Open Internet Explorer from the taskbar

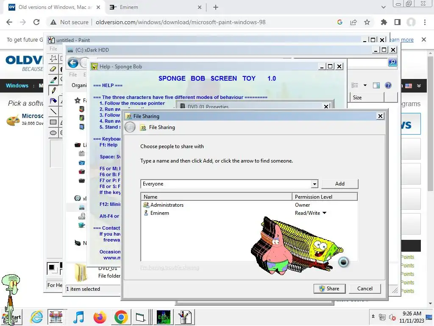[37, 317]
